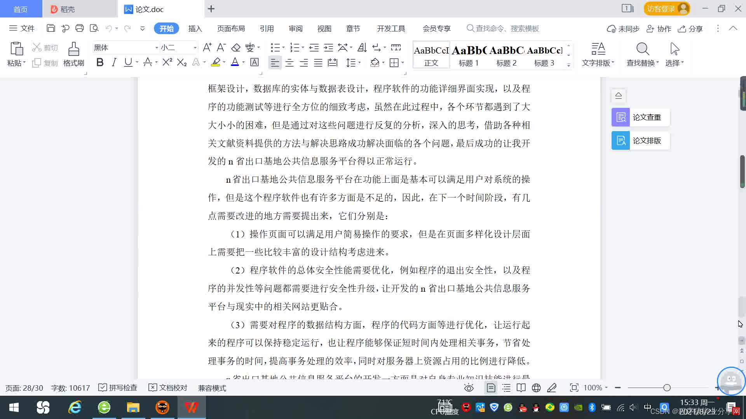
Task: Open zoom level 100% dropdown
Action: coord(596,388)
